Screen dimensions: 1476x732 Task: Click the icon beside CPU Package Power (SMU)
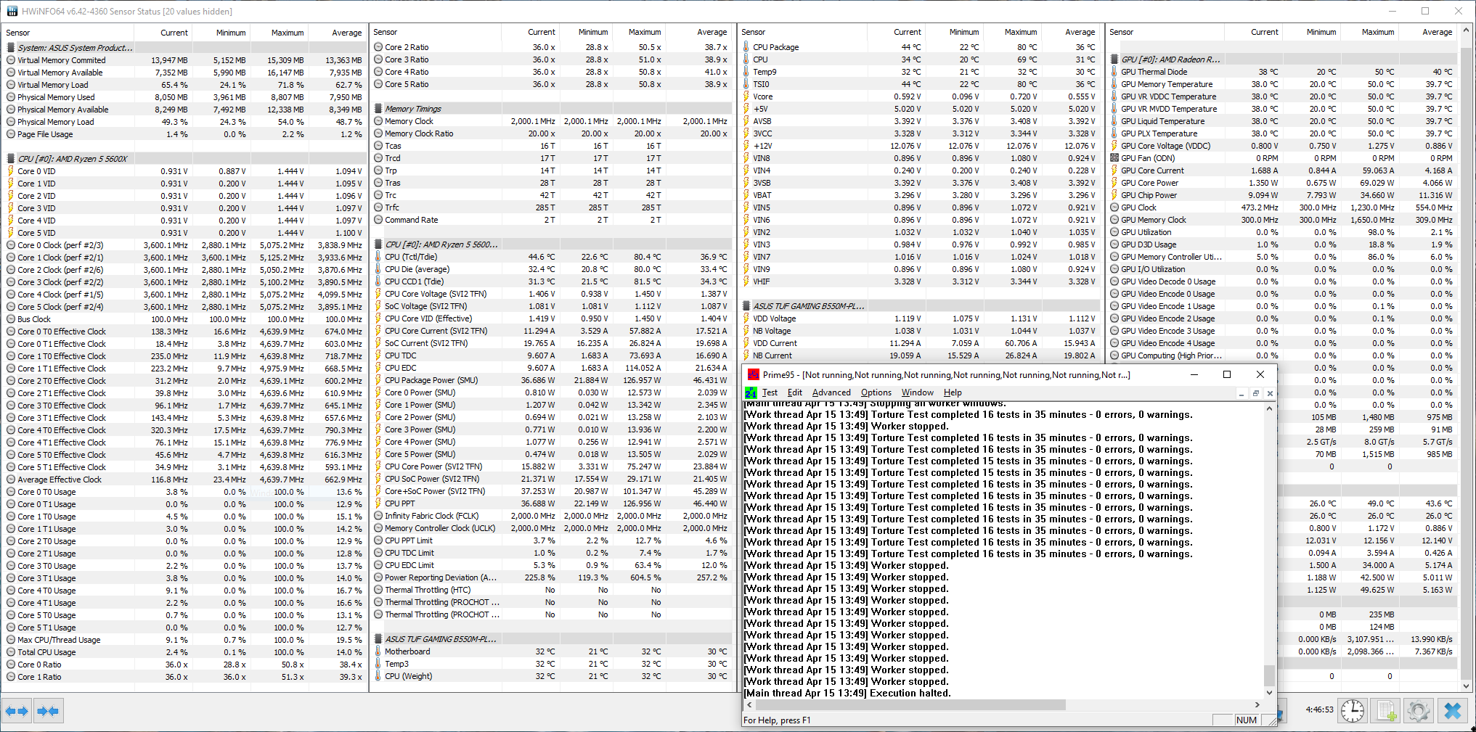pyautogui.click(x=378, y=380)
